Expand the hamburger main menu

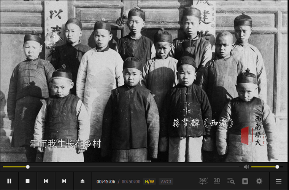tap(279, 181)
